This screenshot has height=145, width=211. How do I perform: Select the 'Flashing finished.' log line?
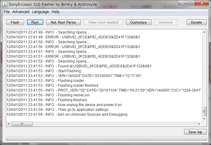pyautogui.click(x=47, y=100)
